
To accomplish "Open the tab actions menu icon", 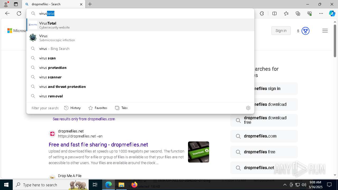I will point(16,4).
